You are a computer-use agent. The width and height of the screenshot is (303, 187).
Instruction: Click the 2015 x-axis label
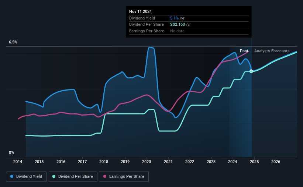(x=39, y=162)
